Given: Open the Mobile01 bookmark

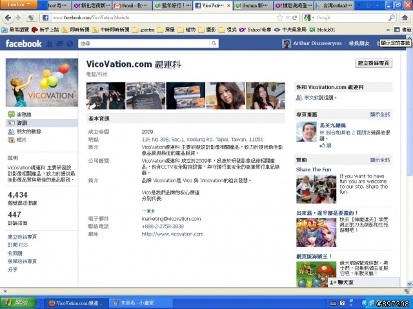Looking at the screenshot, I should click(x=323, y=30).
